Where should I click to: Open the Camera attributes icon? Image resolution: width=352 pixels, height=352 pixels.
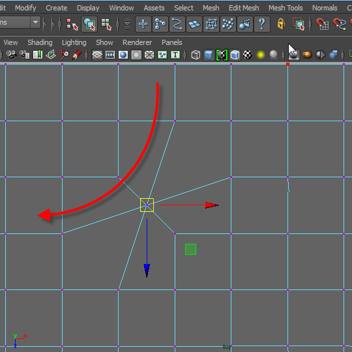(25, 55)
